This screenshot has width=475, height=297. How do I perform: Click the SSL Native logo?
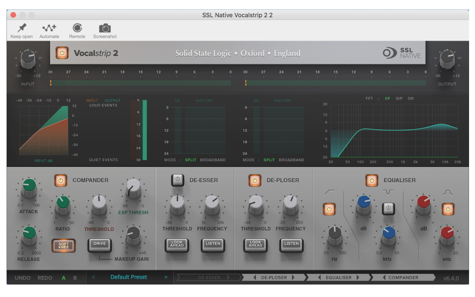coord(402,53)
